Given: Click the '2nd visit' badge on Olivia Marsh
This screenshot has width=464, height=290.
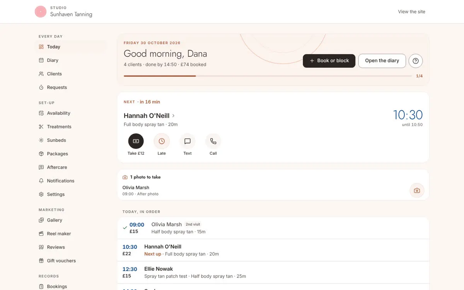Looking at the screenshot, I should pos(193,224).
